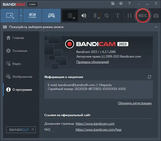161x141 pixels.
Task: Toggle the speaker sound recording
Action: pos(84,16)
